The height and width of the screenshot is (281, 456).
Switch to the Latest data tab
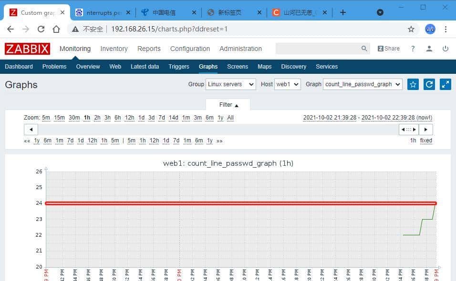point(145,67)
